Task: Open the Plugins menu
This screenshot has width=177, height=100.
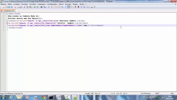Action: tap(75, 4)
